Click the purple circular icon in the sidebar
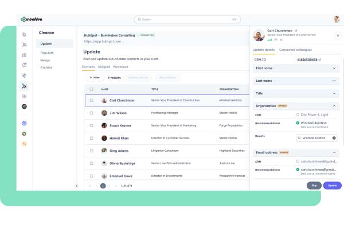344x229 pixels. click(x=24, y=123)
